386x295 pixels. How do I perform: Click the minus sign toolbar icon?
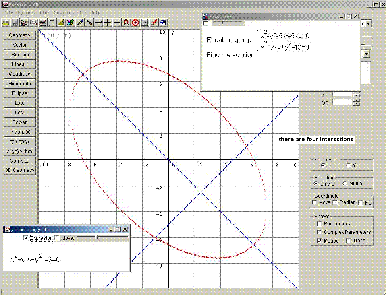coord(117,23)
